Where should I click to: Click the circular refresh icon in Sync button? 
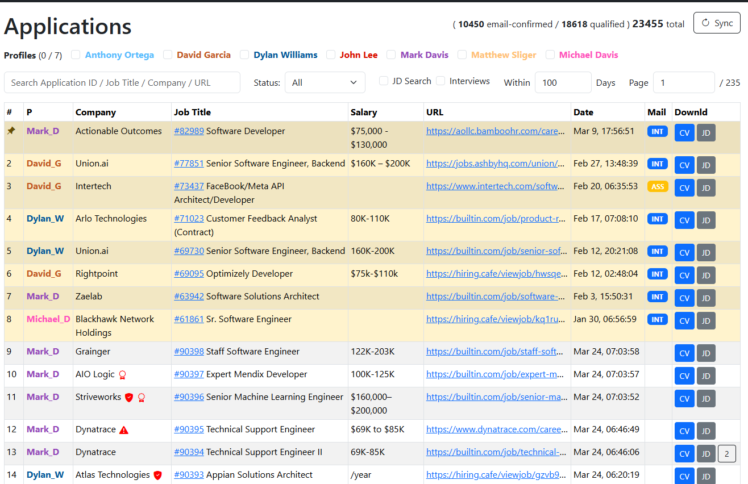(705, 23)
